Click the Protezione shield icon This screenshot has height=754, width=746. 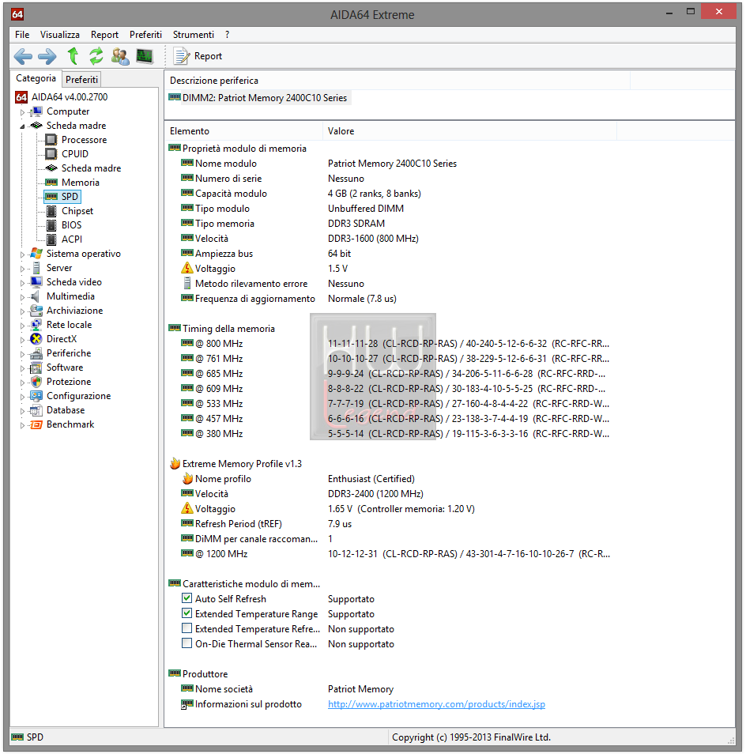(x=36, y=382)
